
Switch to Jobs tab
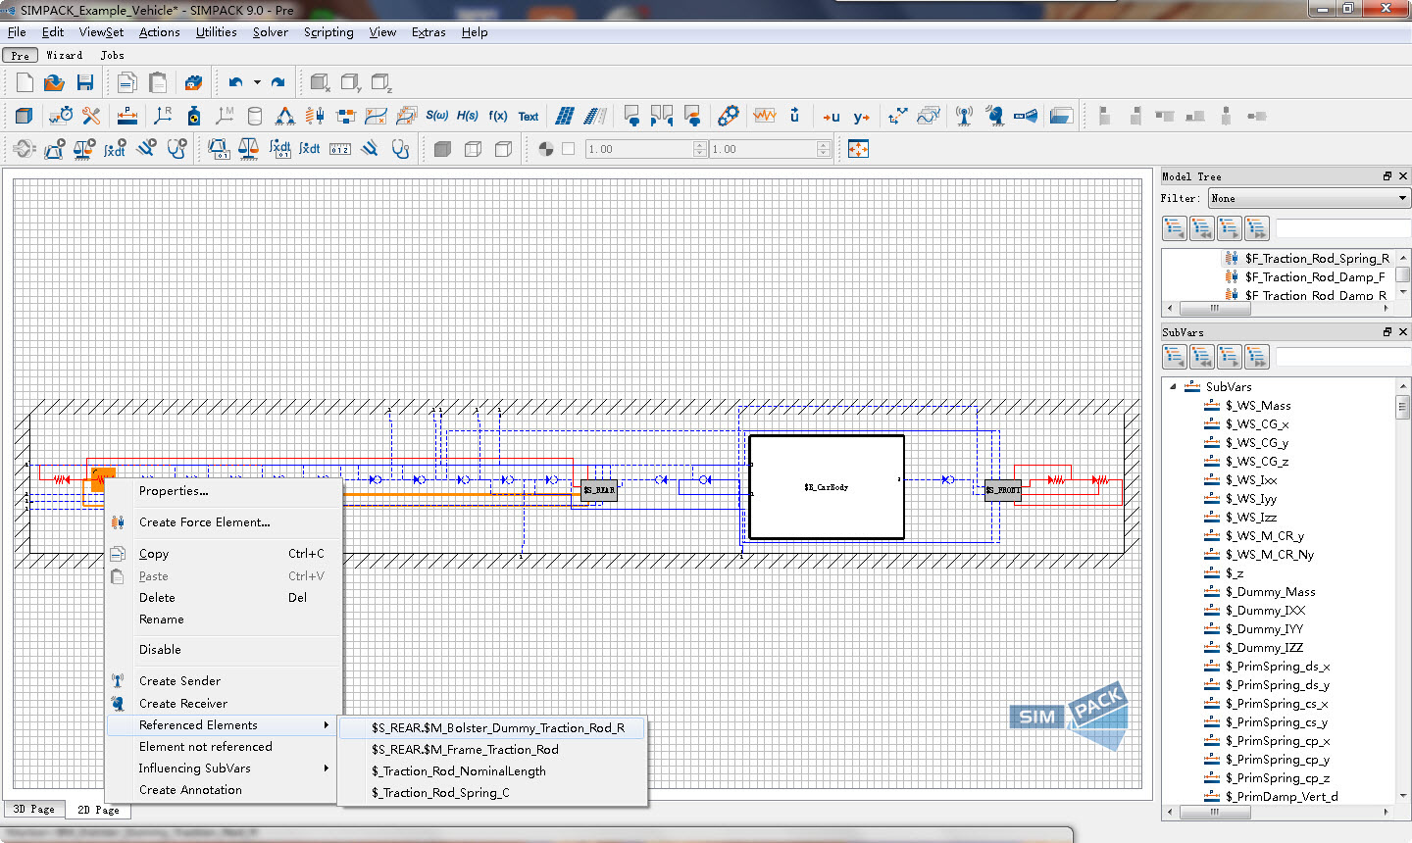click(113, 56)
